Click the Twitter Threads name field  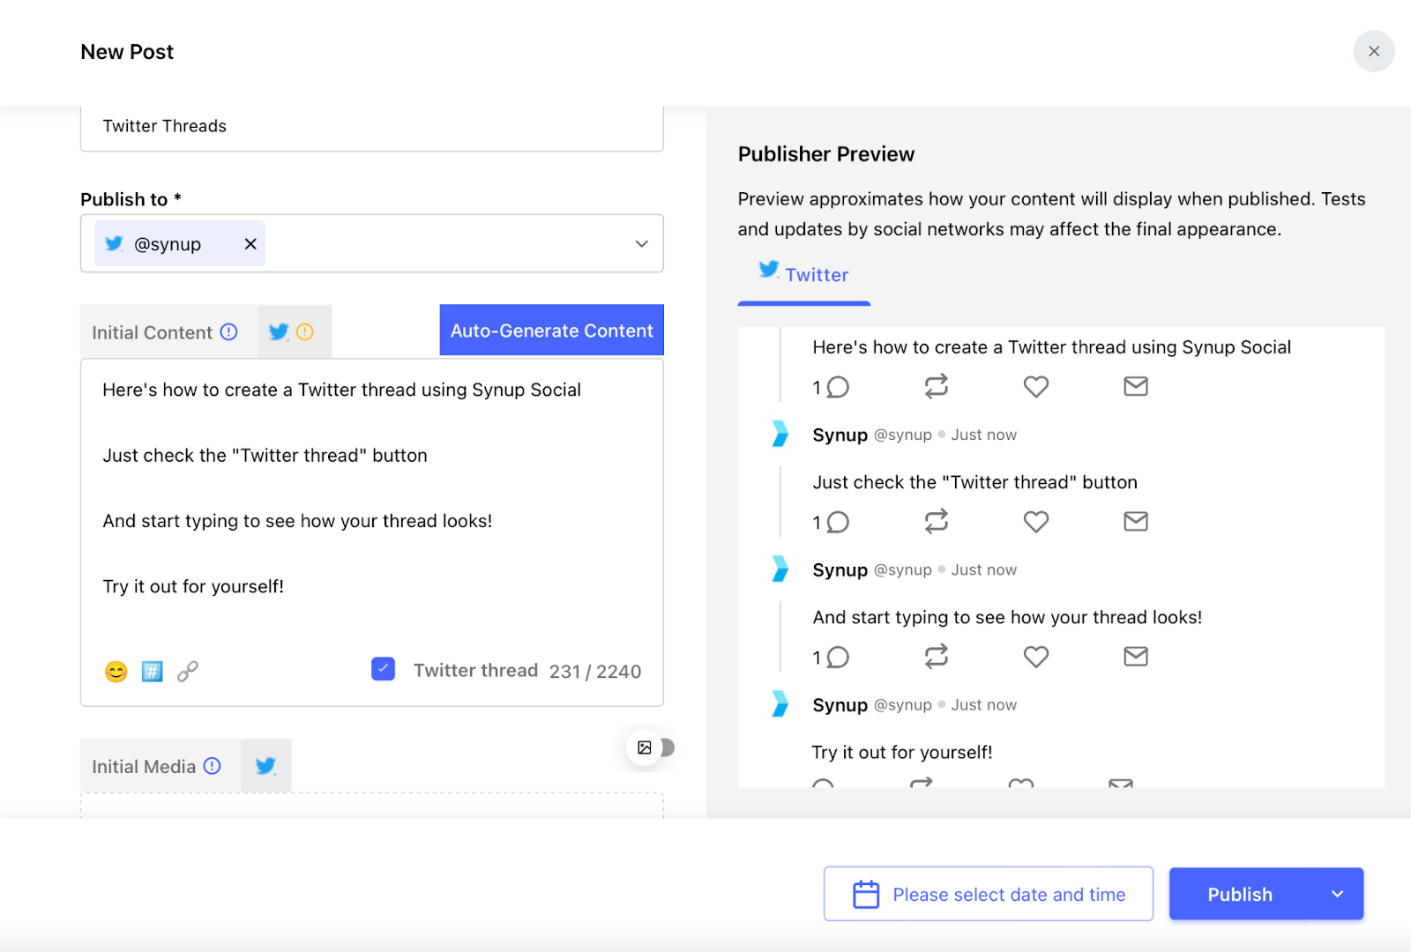tap(371, 127)
